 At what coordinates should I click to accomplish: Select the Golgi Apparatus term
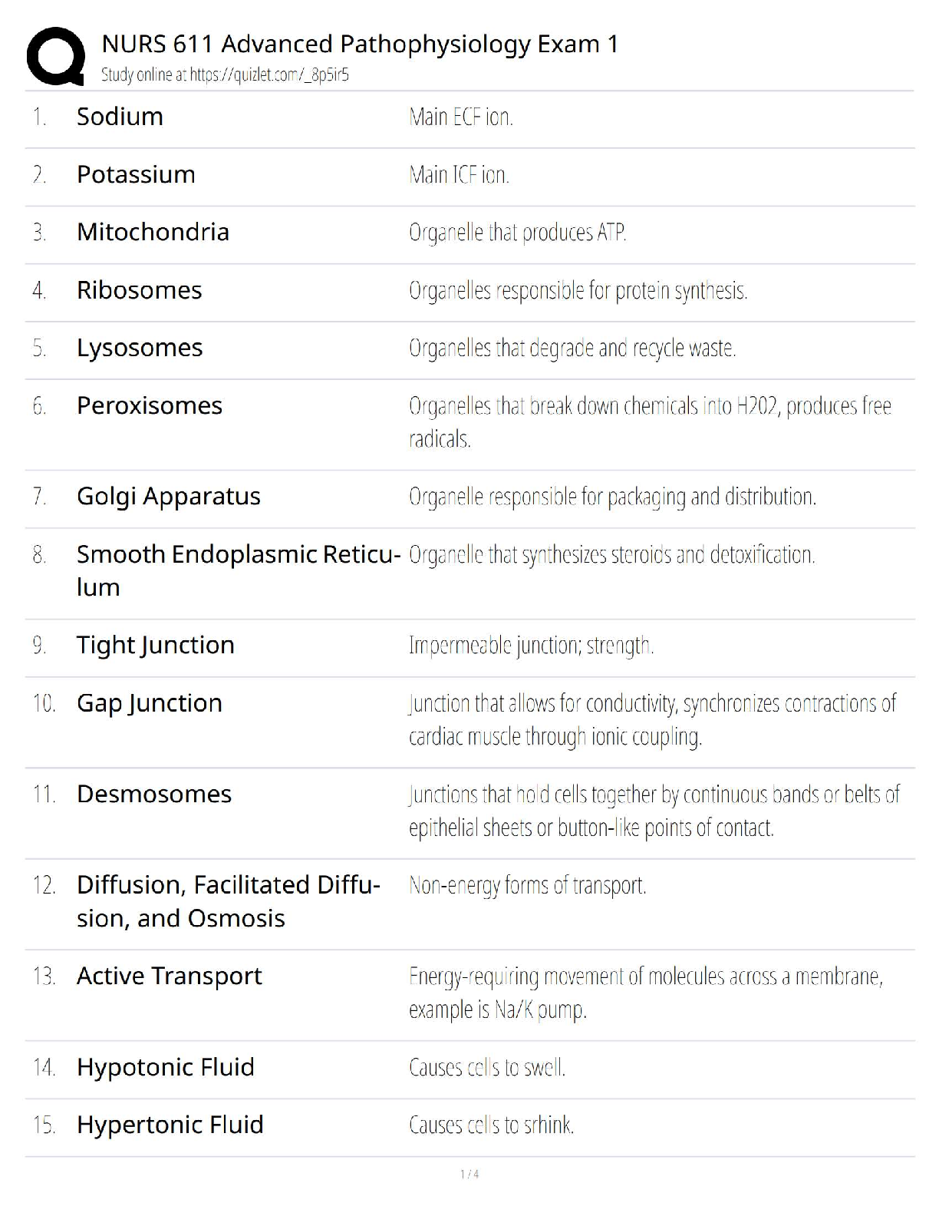[x=169, y=497]
